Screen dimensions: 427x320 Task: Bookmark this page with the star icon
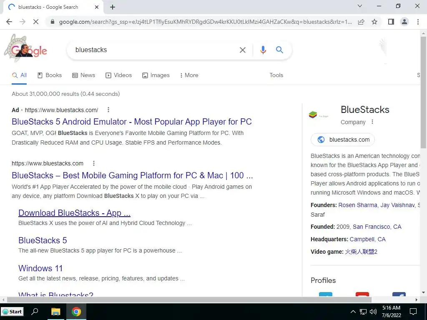(x=374, y=22)
